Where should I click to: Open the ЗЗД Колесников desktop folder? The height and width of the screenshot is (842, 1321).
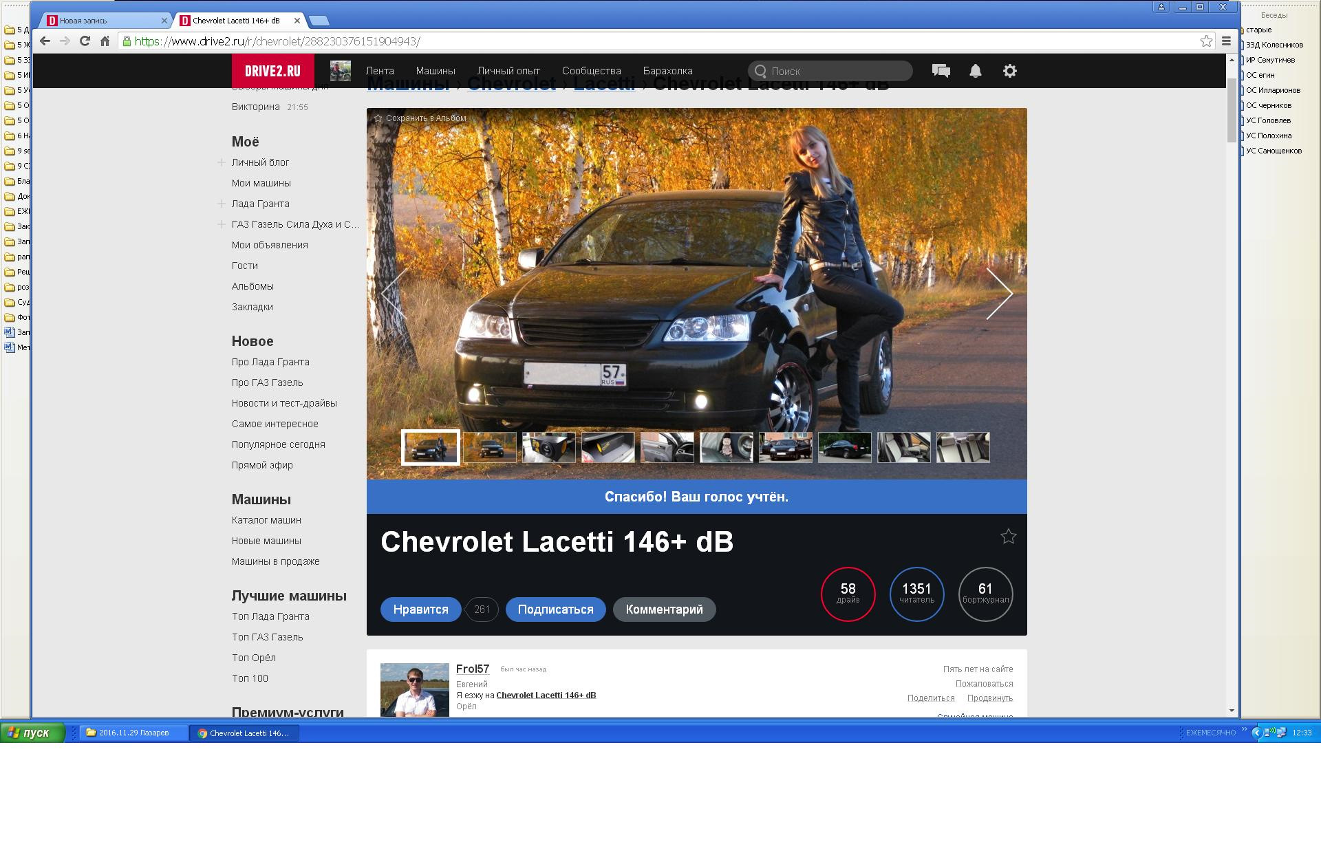click(1274, 45)
